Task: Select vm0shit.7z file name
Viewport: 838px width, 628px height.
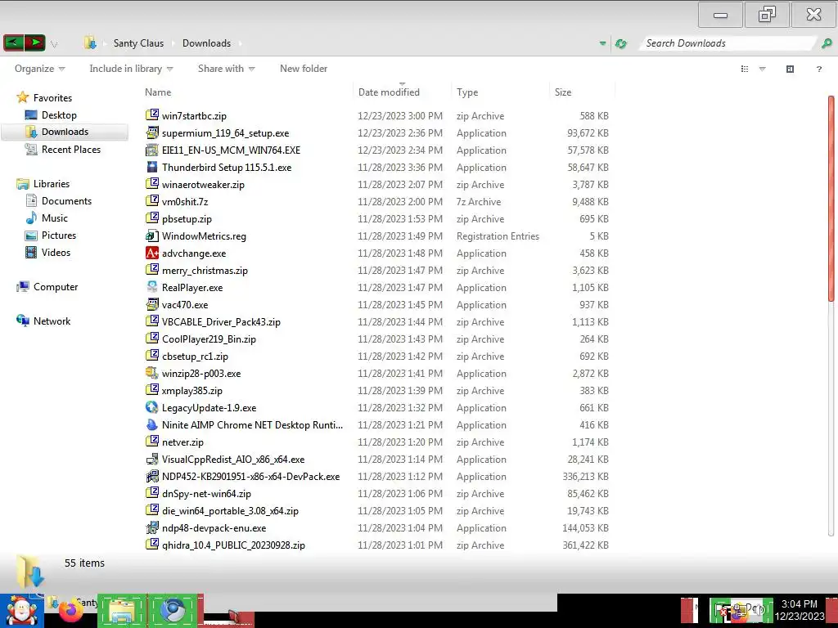Action: click(185, 202)
